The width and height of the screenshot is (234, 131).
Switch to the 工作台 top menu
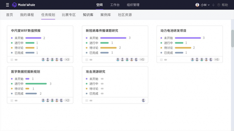click(x=115, y=5)
